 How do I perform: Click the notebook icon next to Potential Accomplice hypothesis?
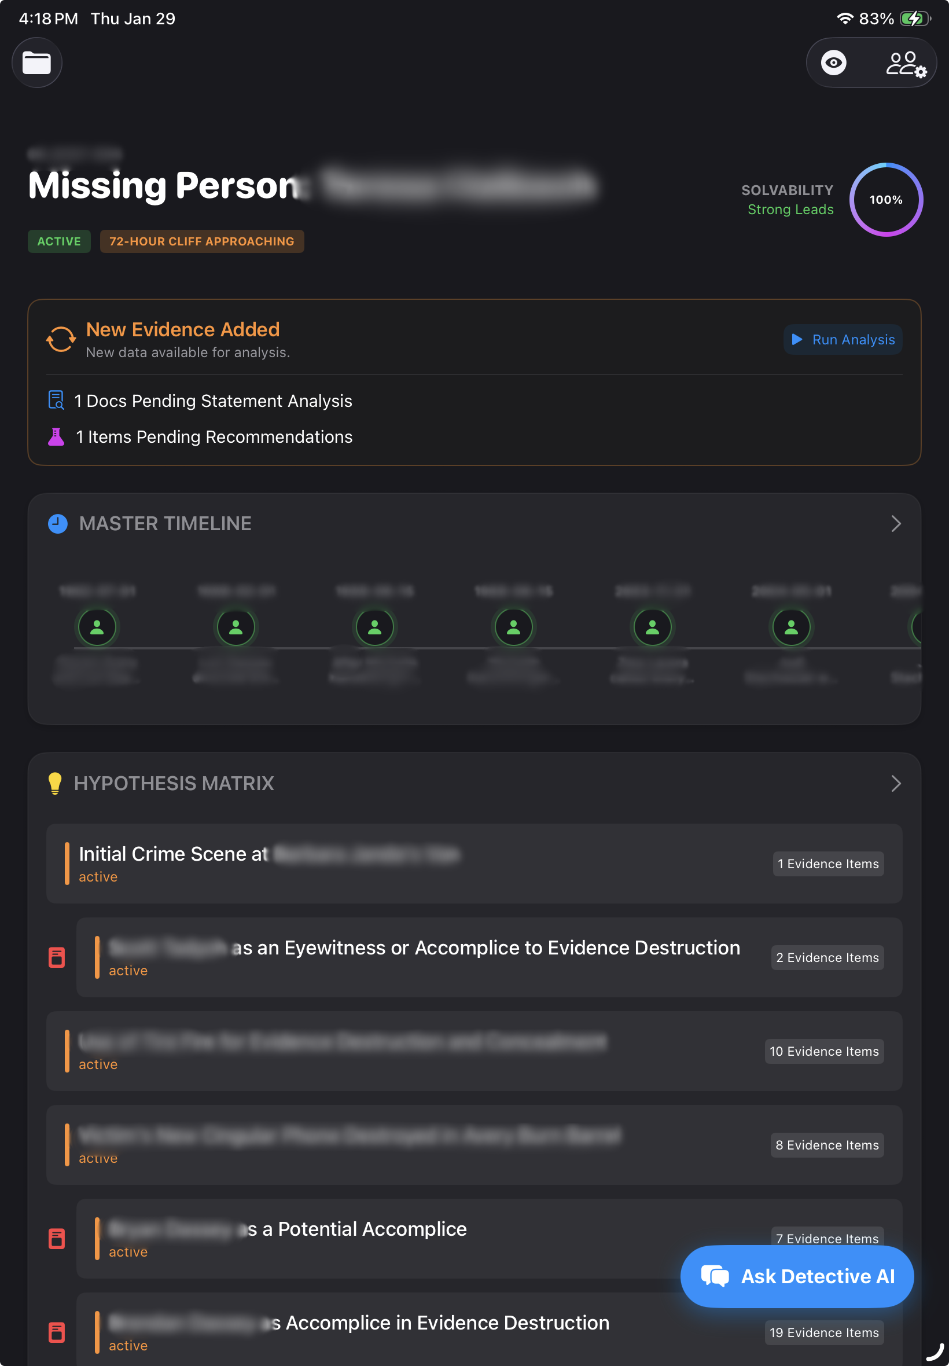(x=57, y=1239)
